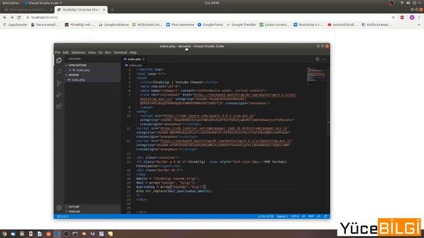
Task: Open the Edit menu
Action: pos(66,52)
